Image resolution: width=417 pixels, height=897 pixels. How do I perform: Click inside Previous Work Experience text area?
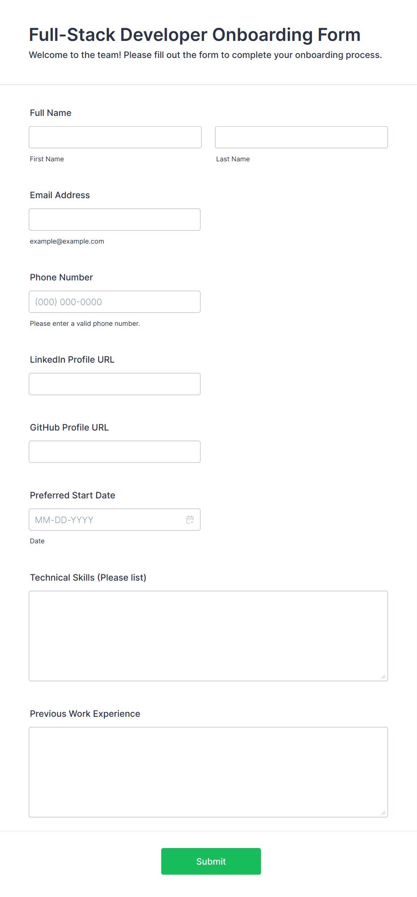[x=208, y=772]
